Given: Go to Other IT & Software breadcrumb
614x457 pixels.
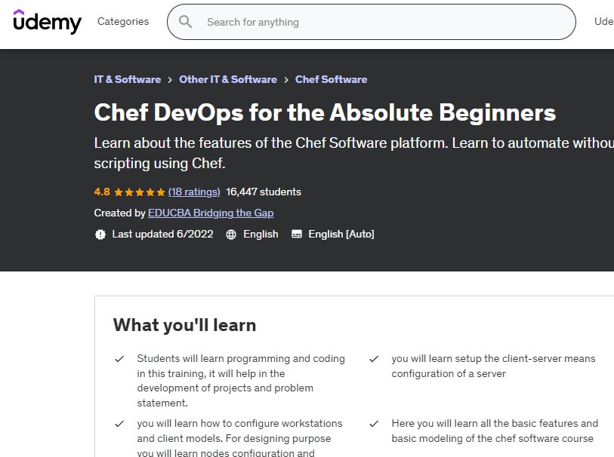Looking at the screenshot, I should [x=228, y=79].
